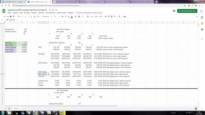Apply italic formatting

pos(65,17)
